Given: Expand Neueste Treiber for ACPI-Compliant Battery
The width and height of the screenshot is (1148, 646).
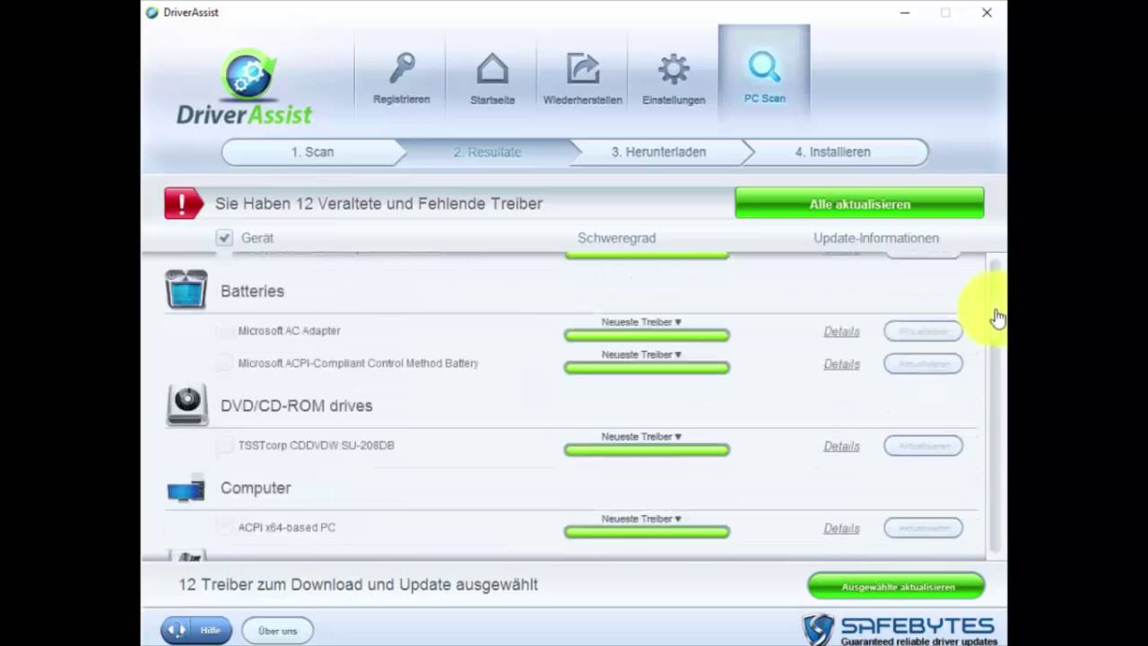Looking at the screenshot, I should pyautogui.click(x=641, y=354).
